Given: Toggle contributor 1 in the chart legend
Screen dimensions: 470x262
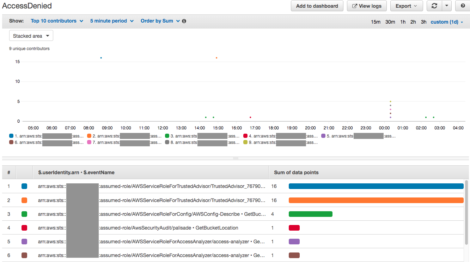Looking at the screenshot, I should pos(10,136).
